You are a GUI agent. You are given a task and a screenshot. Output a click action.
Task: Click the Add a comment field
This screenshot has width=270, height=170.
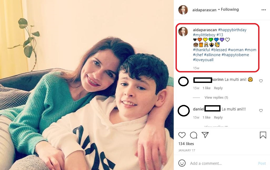[221, 163]
